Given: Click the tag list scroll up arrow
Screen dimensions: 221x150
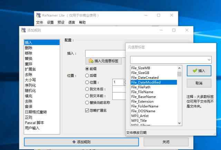Looking at the screenshot, I should (x=179, y=68).
